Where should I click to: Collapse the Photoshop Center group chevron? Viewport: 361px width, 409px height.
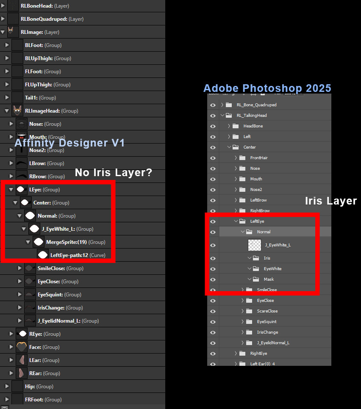(229, 147)
